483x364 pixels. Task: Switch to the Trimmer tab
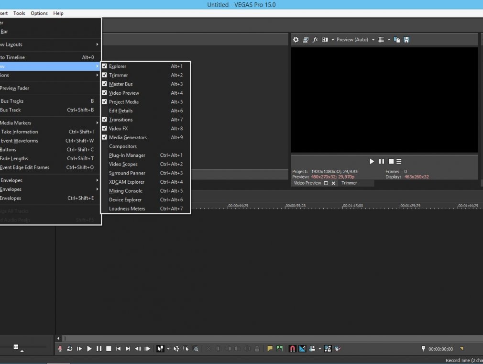pos(349,183)
